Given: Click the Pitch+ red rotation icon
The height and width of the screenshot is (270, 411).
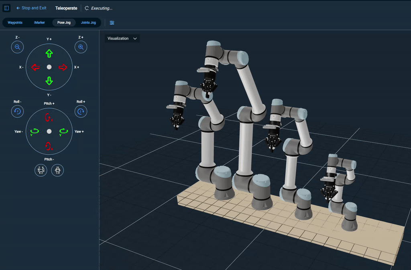Looking at the screenshot, I should click(49, 117).
